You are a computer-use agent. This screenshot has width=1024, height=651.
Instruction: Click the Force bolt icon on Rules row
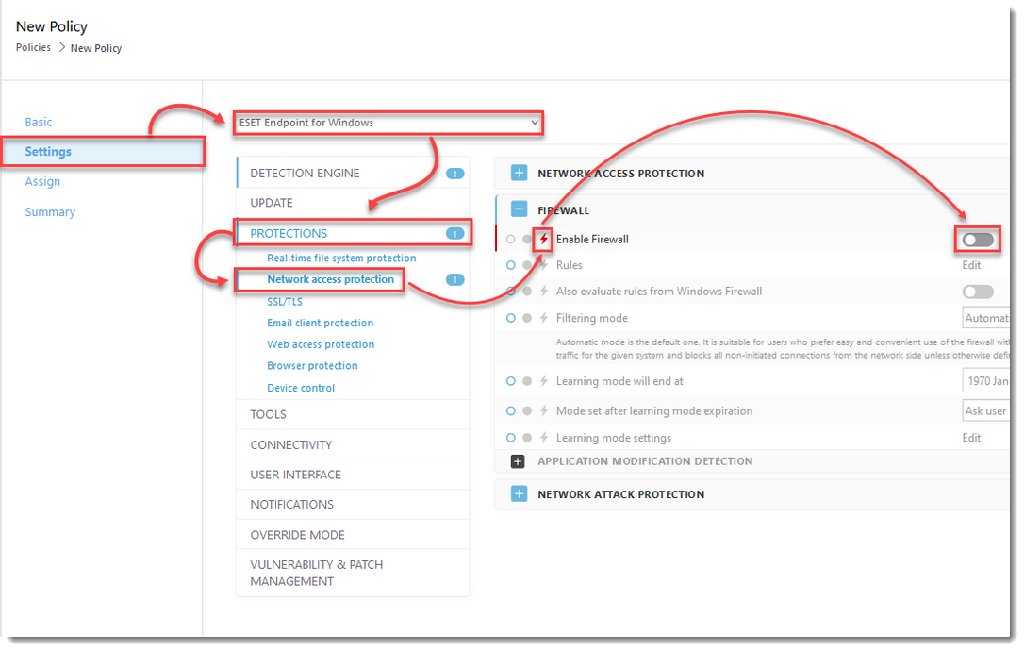(543, 265)
